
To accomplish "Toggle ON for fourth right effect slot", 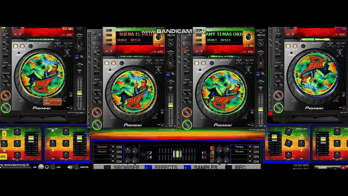I will tap(256, 161).
